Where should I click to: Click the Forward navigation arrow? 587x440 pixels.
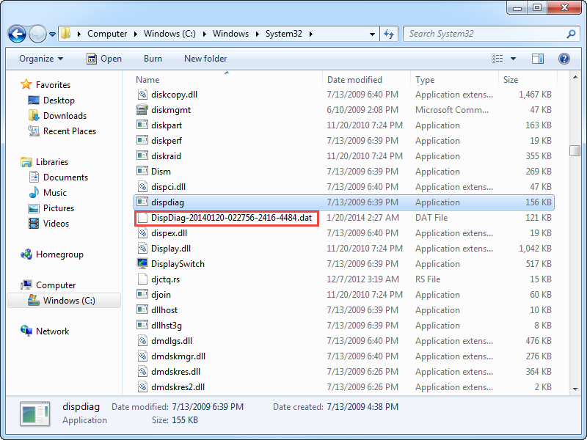click(x=37, y=34)
